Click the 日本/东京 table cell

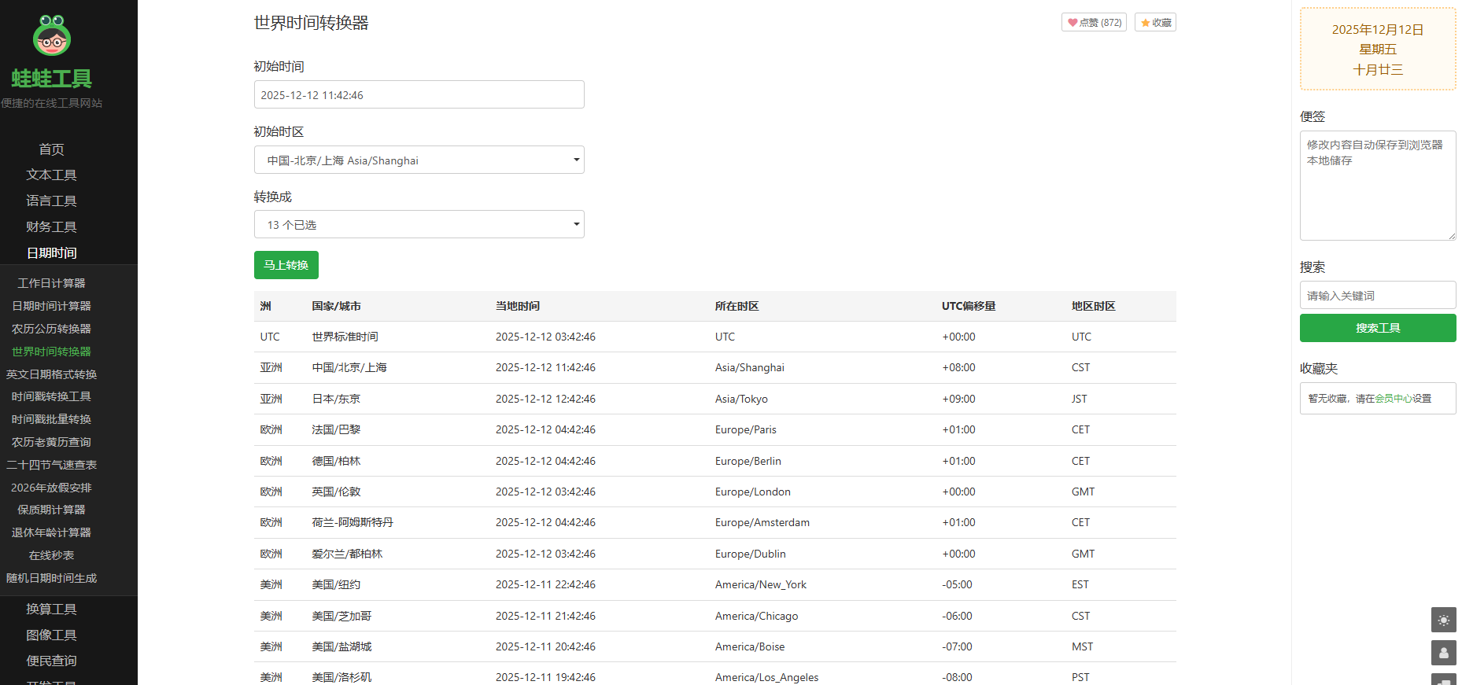336,399
